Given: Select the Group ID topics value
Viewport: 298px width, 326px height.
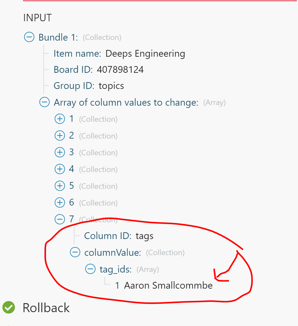Looking at the screenshot, I should click(x=111, y=86).
